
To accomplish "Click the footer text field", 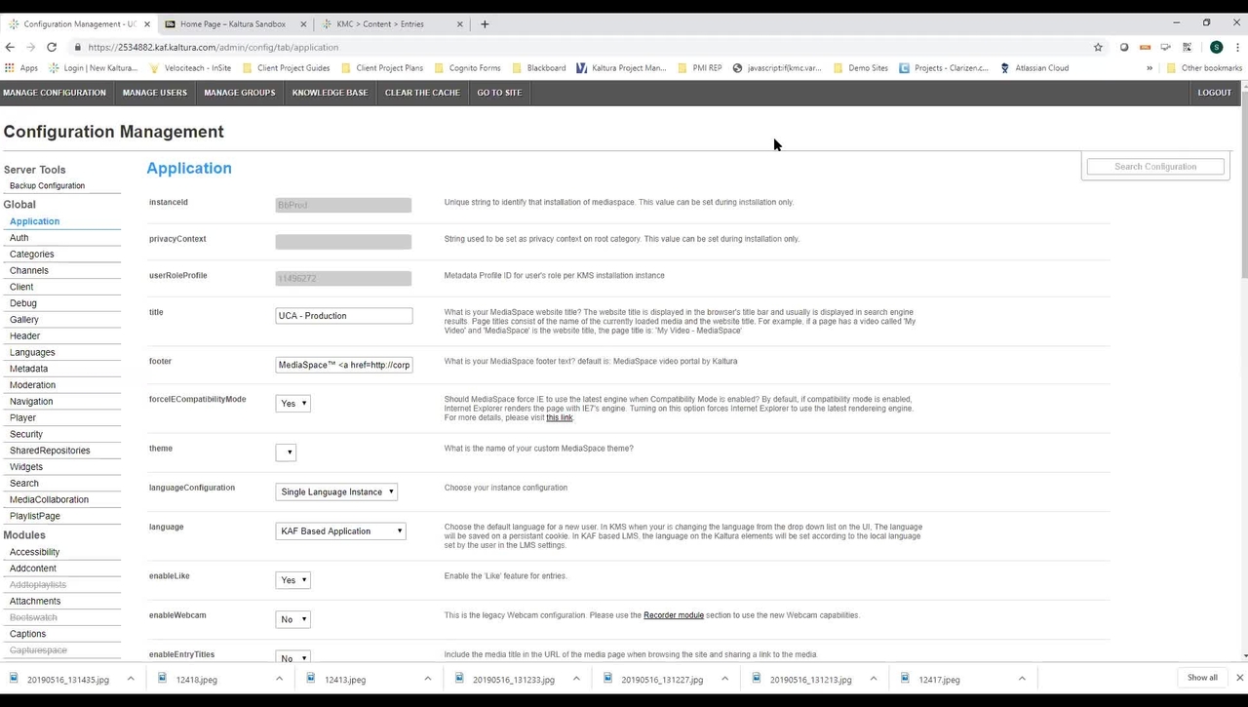I will [x=344, y=365].
